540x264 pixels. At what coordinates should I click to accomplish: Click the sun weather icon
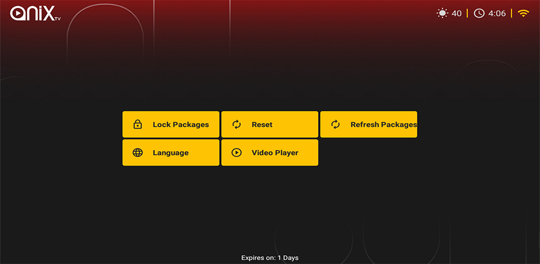click(442, 13)
